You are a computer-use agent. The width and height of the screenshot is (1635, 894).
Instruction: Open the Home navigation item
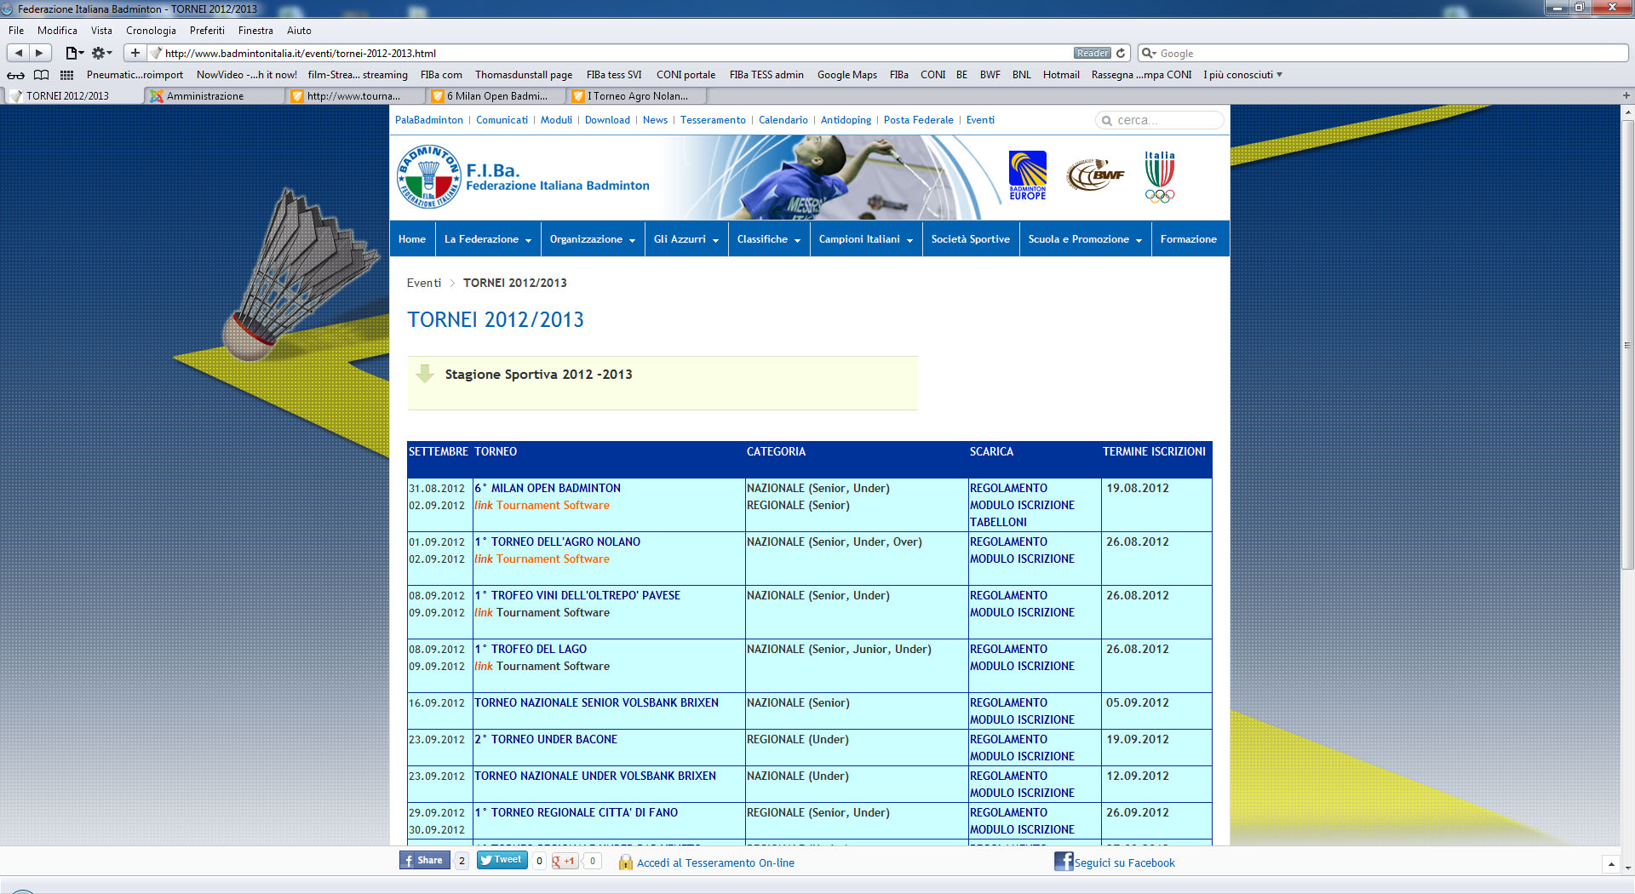(x=412, y=239)
